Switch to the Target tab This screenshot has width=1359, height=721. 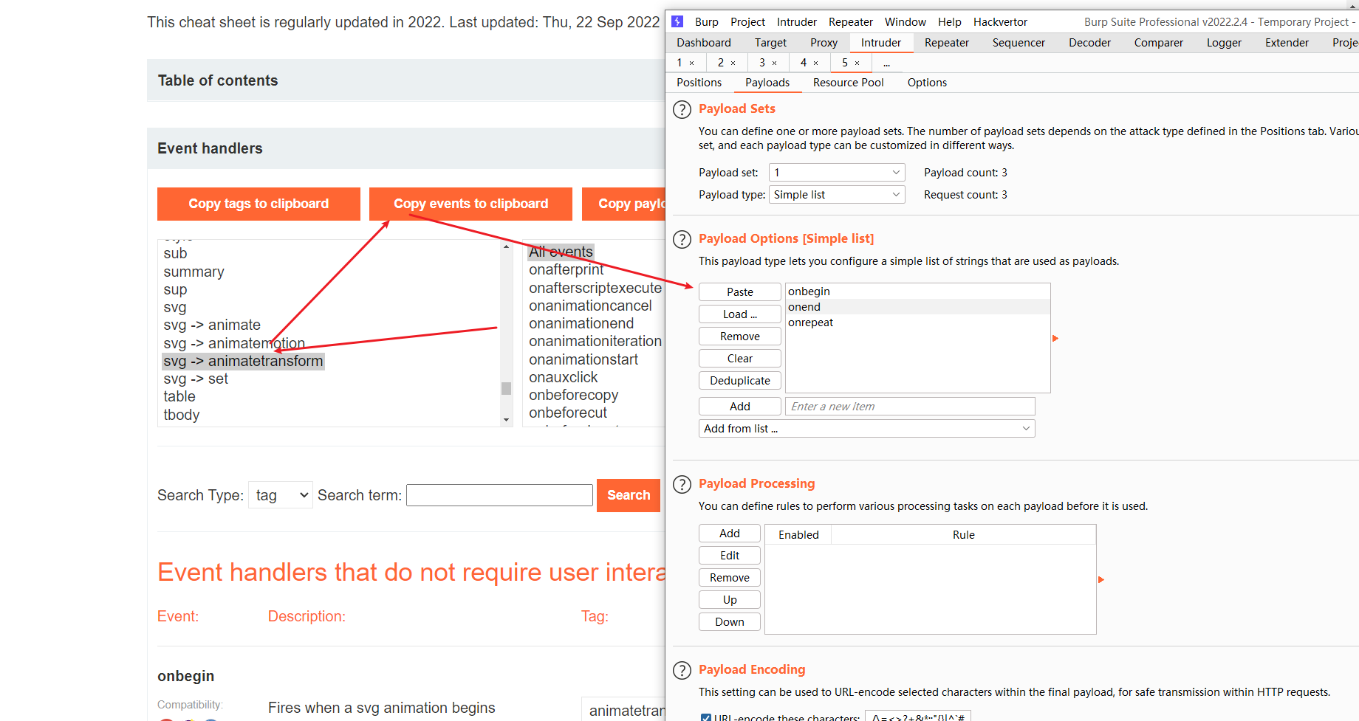point(770,43)
